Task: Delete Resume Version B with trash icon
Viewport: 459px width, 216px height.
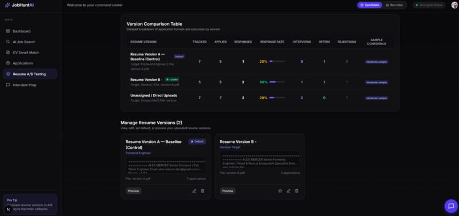Action: tap(297, 191)
